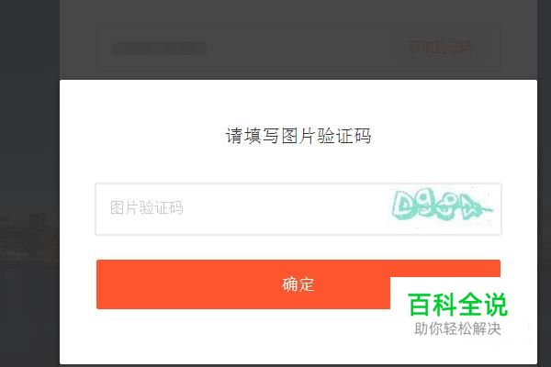Select the blurred phone number field

pyautogui.click(x=159, y=49)
